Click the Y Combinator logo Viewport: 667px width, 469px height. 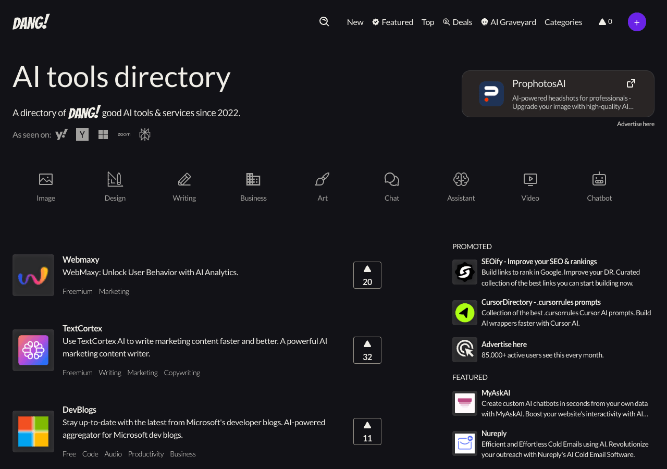point(82,134)
